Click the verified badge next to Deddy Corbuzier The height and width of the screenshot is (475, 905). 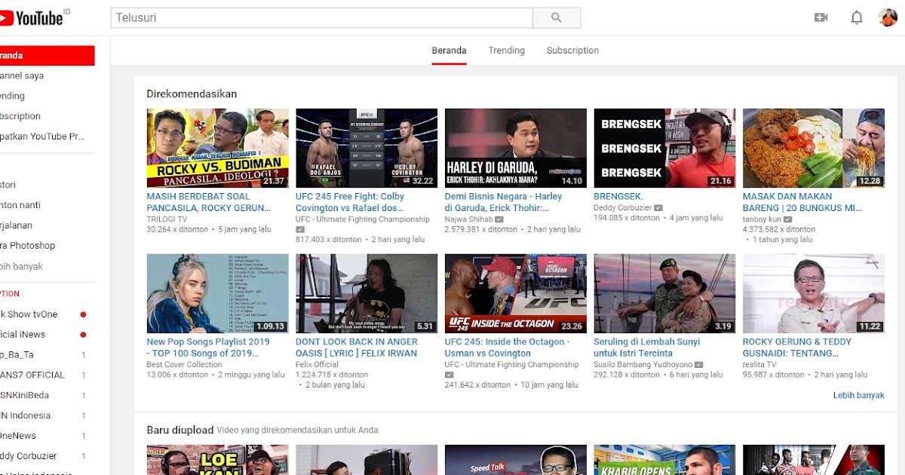coord(658,208)
